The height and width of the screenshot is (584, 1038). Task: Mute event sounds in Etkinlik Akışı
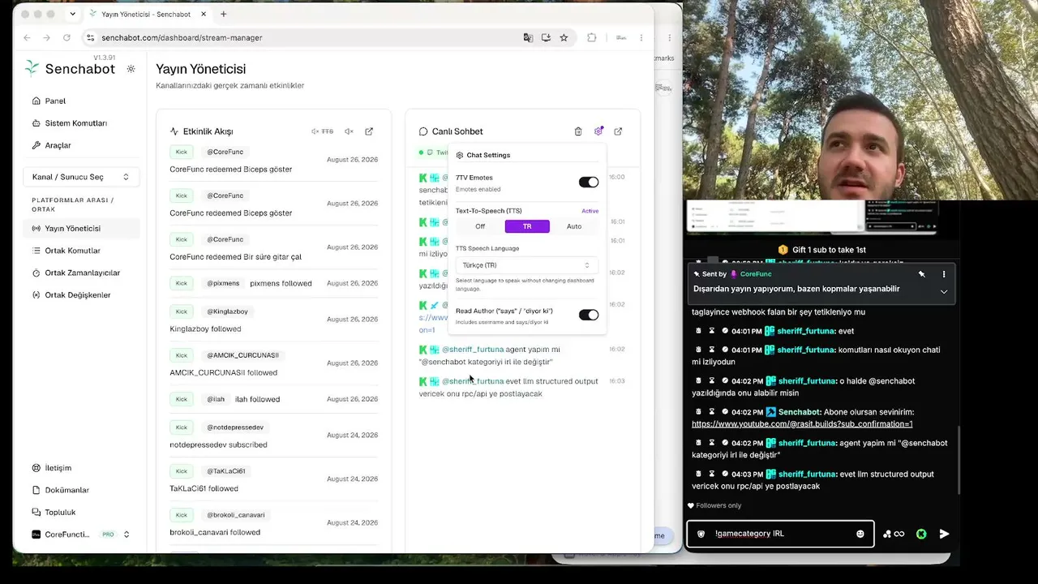[349, 131]
